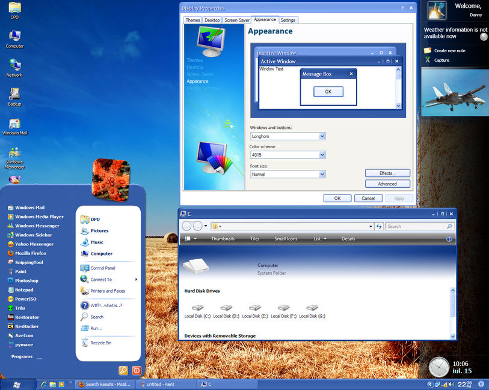The image size is (489, 390).
Task: Open Local Disk (C:) drive
Action: 197,311
